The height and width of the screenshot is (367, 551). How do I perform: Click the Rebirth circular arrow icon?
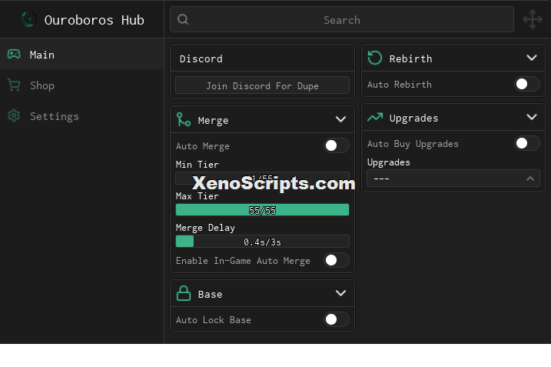click(x=374, y=58)
